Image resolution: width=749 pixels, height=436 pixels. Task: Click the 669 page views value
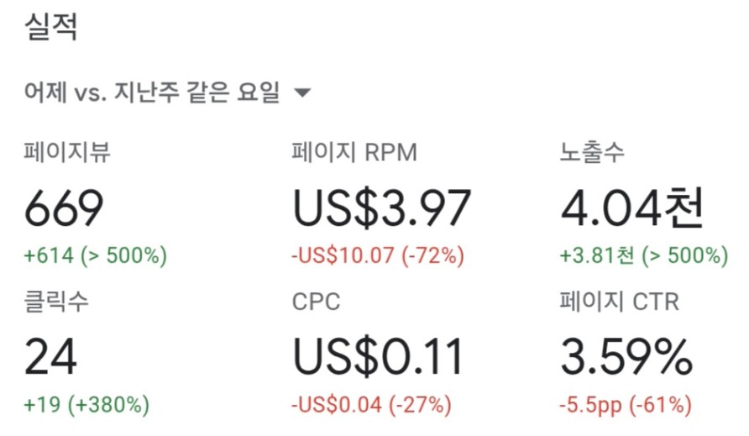point(64,208)
